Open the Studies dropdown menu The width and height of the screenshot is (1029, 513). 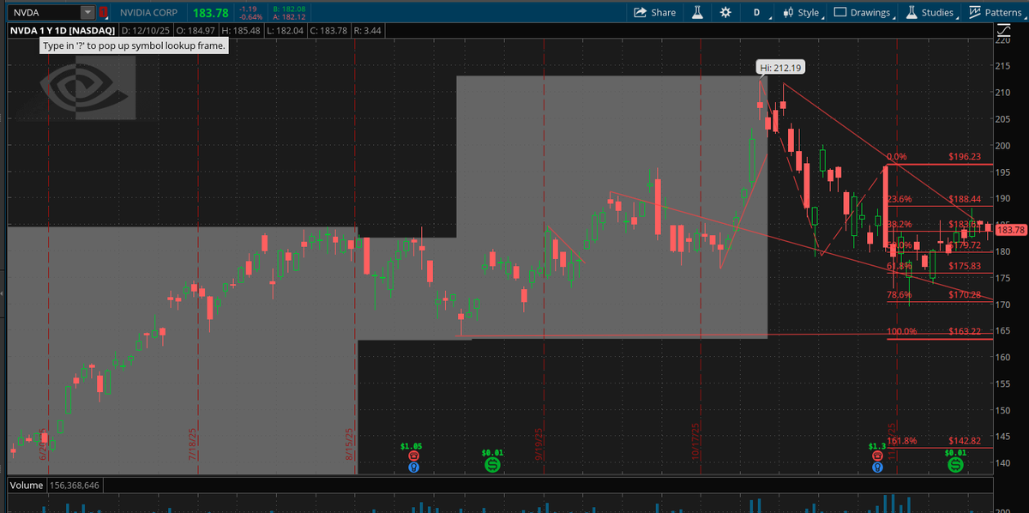(x=930, y=12)
